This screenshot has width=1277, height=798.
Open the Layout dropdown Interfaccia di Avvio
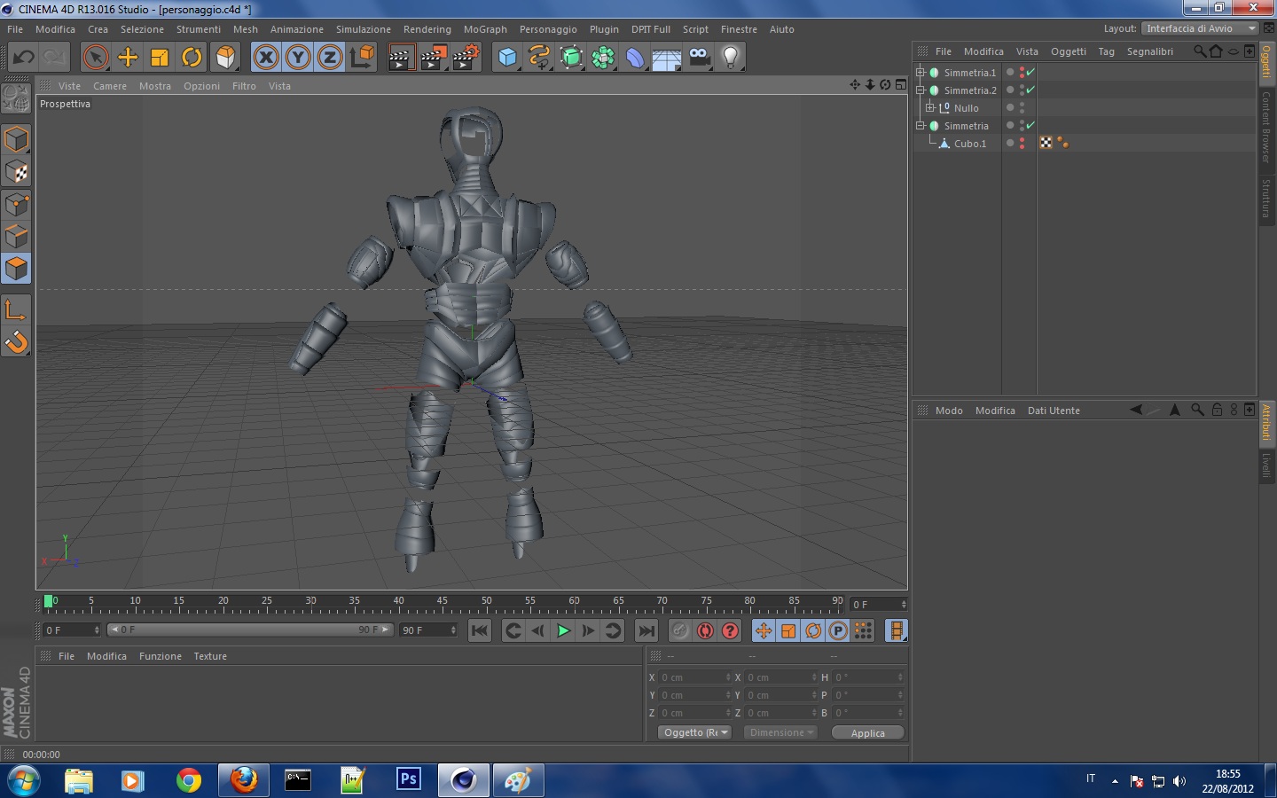pyautogui.click(x=1201, y=28)
